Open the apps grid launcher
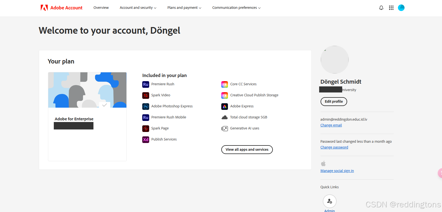 391,8
